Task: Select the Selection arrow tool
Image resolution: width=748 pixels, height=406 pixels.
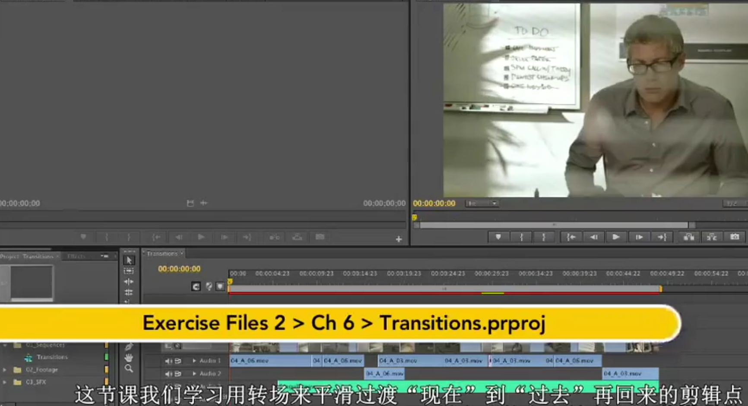Action: point(129,260)
